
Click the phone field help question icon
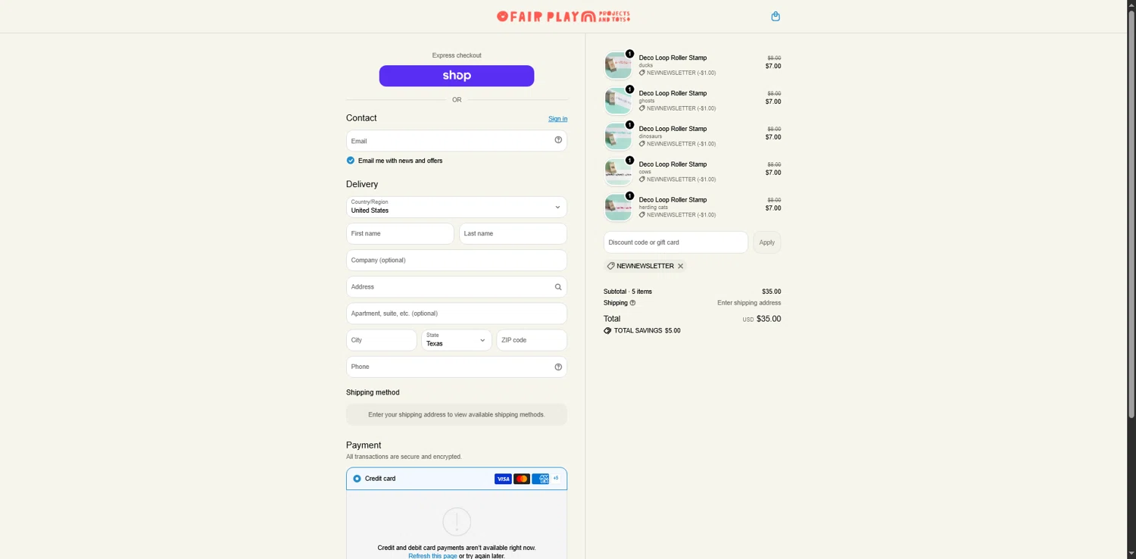pos(558,367)
